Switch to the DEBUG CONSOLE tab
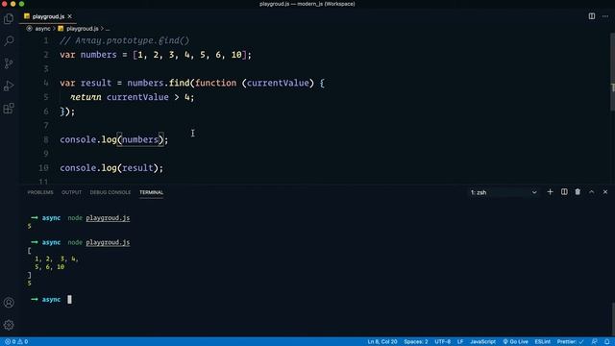The width and height of the screenshot is (615, 346). coord(111,192)
